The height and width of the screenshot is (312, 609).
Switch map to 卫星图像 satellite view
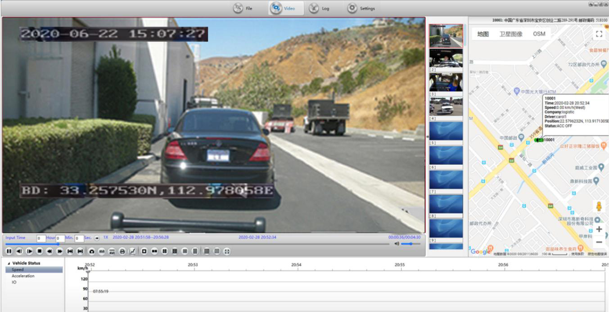[511, 34]
